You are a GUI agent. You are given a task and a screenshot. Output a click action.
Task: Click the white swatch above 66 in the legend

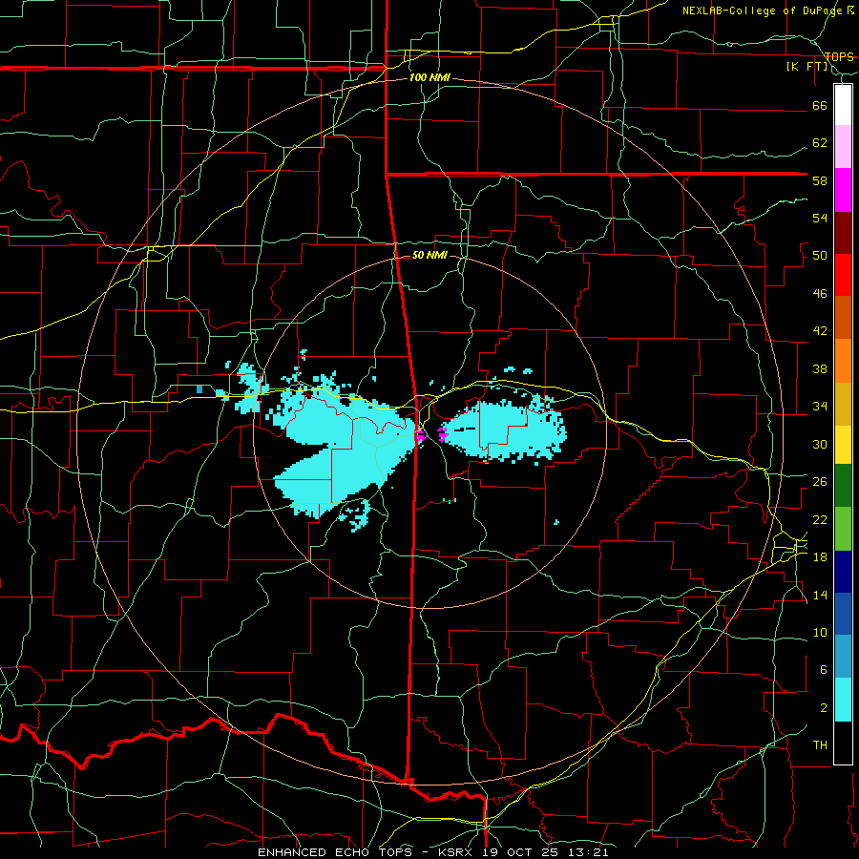point(843,105)
